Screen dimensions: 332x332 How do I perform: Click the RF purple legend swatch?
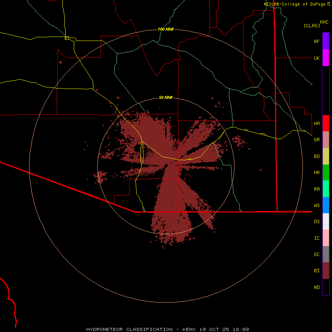[326, 41]
